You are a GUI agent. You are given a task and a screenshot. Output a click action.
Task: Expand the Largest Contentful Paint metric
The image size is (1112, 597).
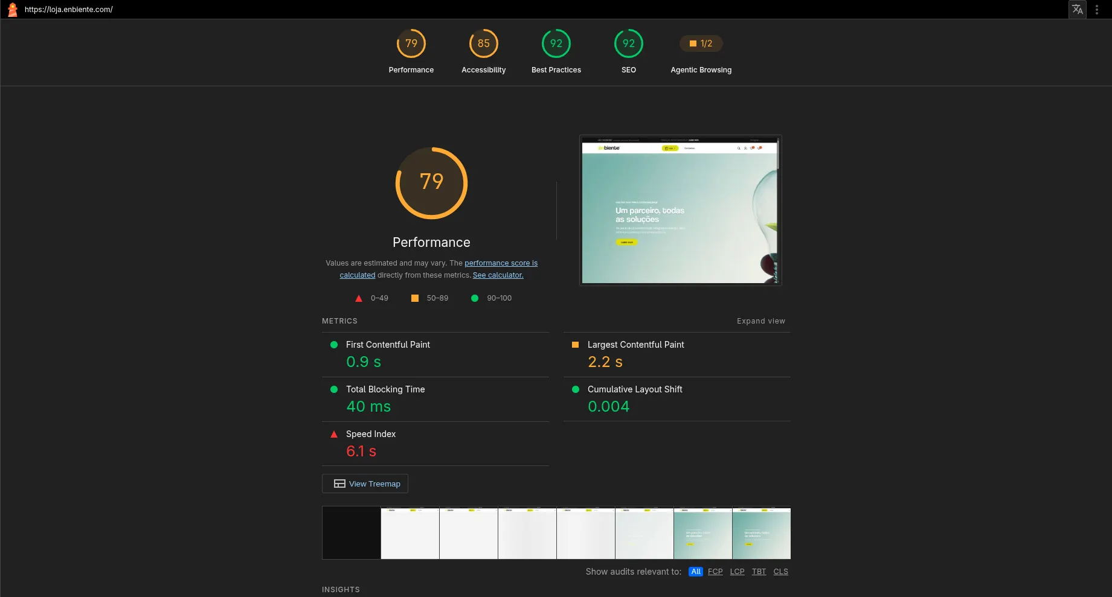[677, 355]
